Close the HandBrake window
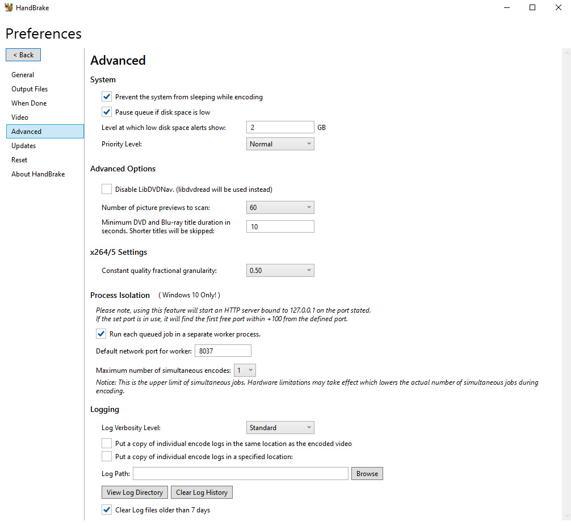571x526 pixels. coord(559,7)
